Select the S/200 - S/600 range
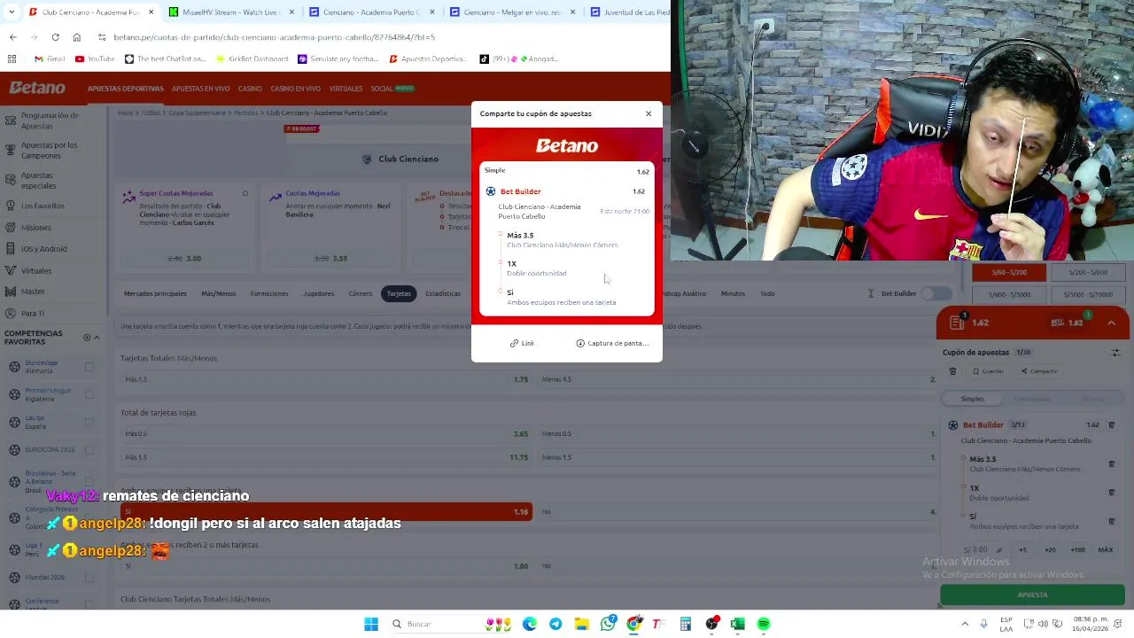 coord(1087,273)
